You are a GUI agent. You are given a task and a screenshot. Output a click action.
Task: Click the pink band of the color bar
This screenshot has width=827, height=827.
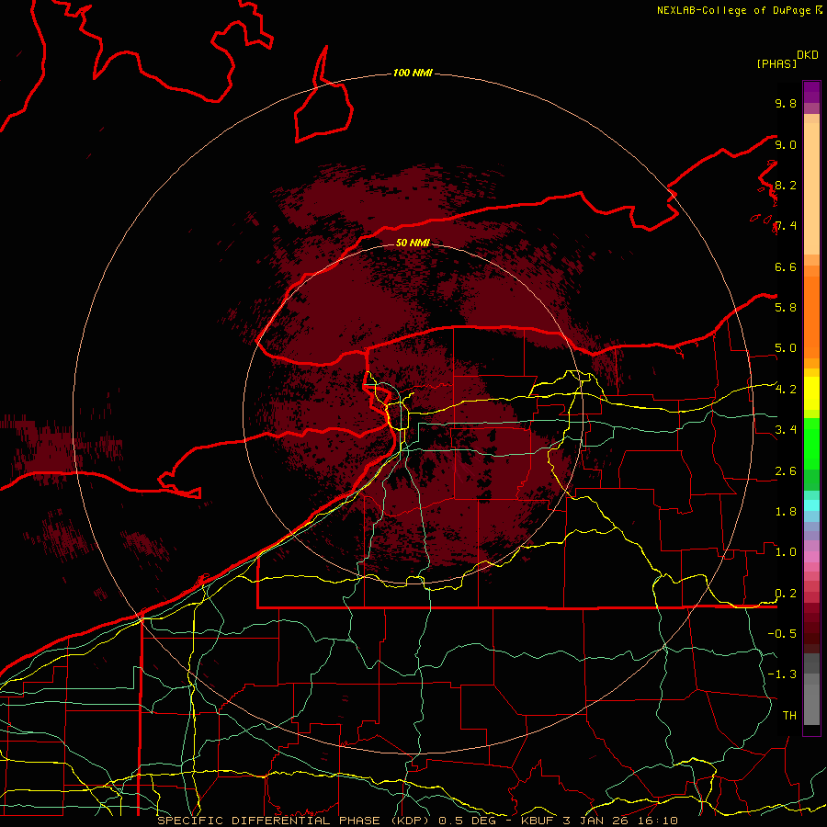[x=811, y=557]
